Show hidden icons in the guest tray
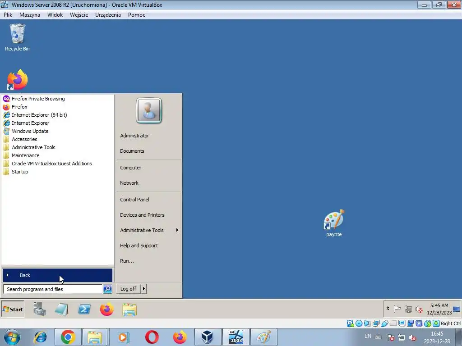The width and height of the screenshot is (462, 346). tap(388, 309)
